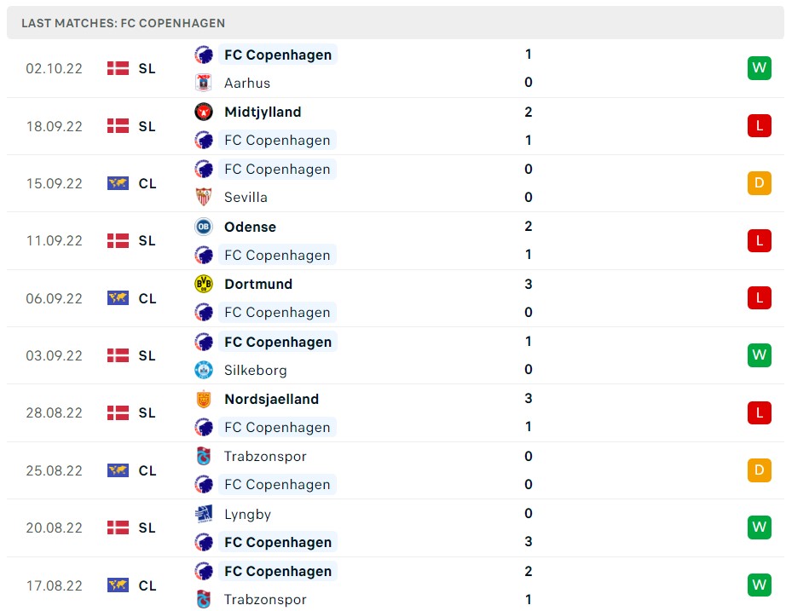Click the red L badge for the Dortmund defeat
The image size is (786, 611).
coord(759,297)
